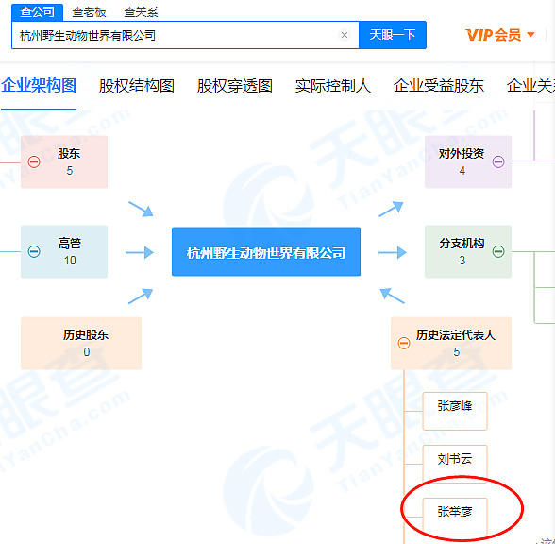The height and width of the screenshot is (544, 555).
Task: Collapse the 高管 node using the teal minus icon
Action: pos(34,251)
